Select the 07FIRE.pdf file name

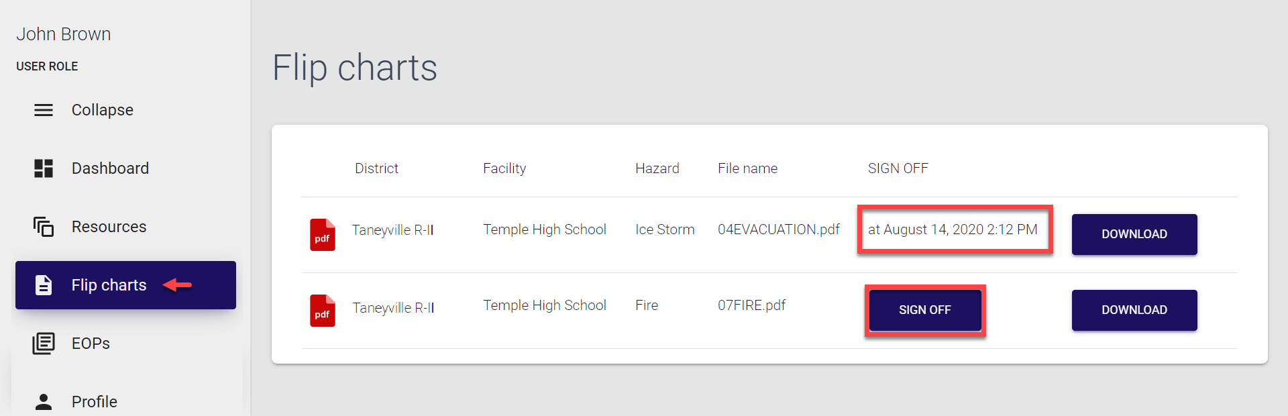click(x=751, y=305)
